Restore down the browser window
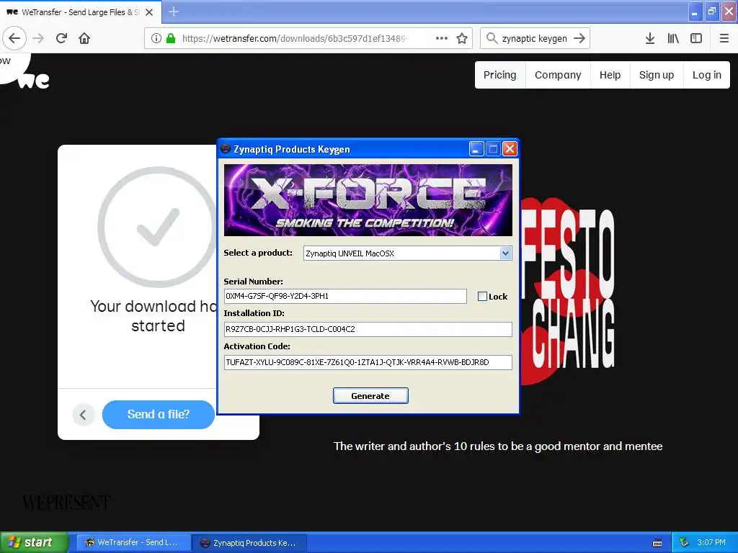Viewport: 738px width, 553px height. [x=711, y=12]
